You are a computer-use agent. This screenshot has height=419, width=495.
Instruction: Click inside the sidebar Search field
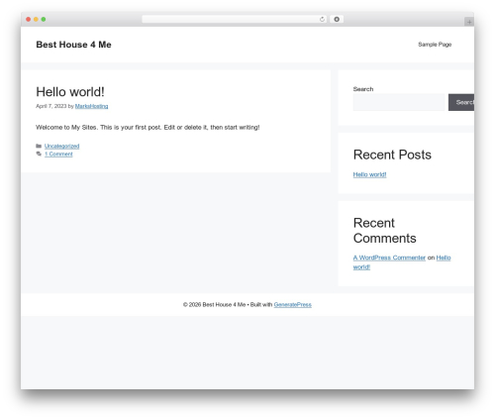pyautogui.click(x=399, y=102)
